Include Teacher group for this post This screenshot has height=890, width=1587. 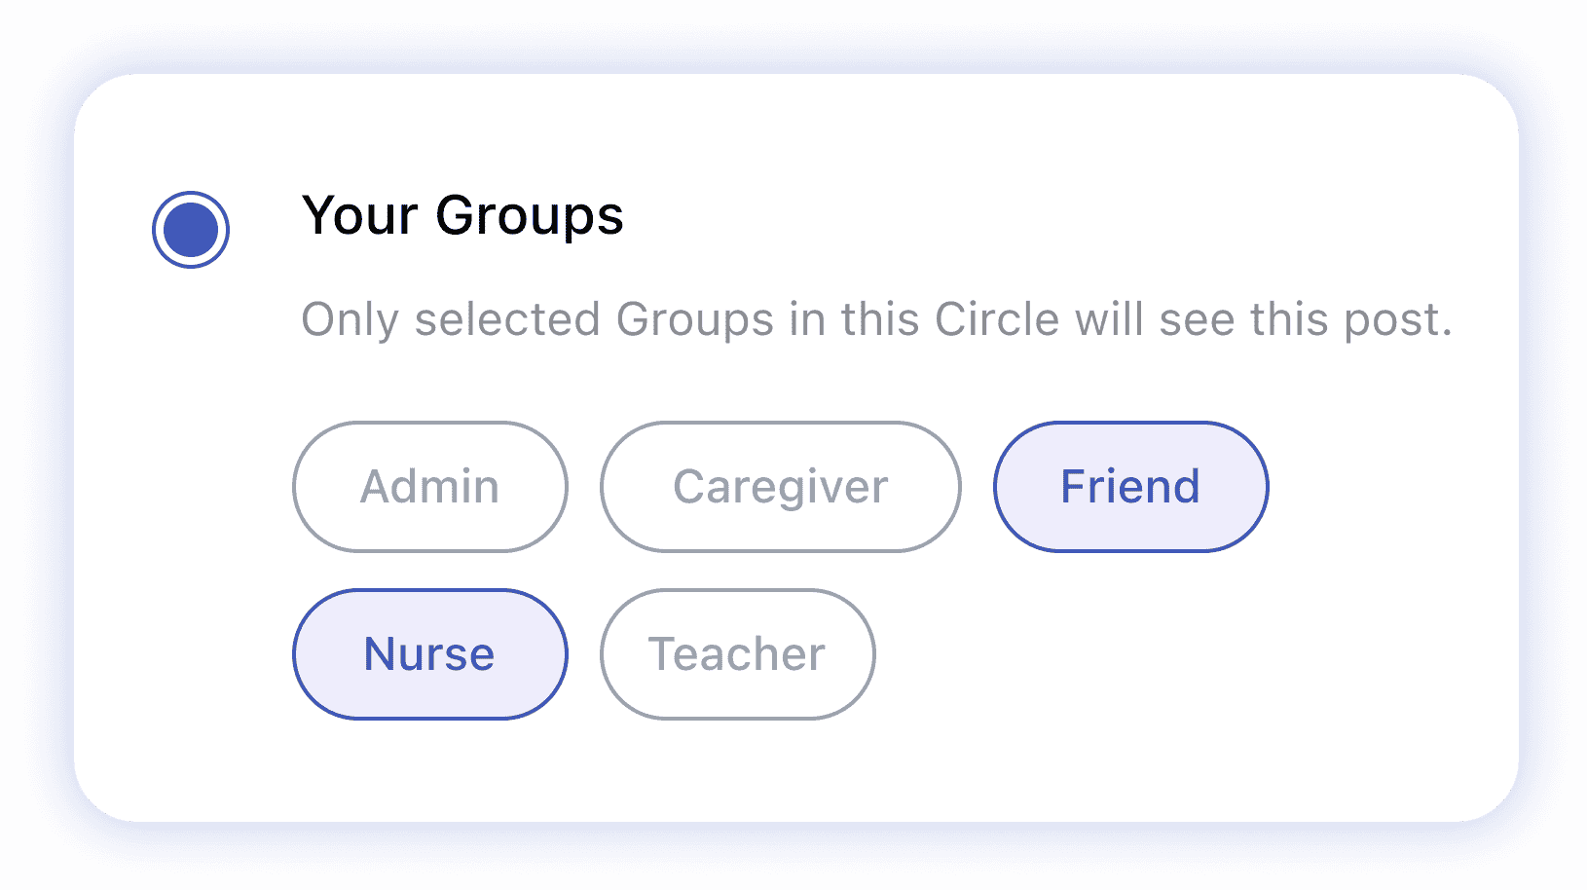pos(737,654)
